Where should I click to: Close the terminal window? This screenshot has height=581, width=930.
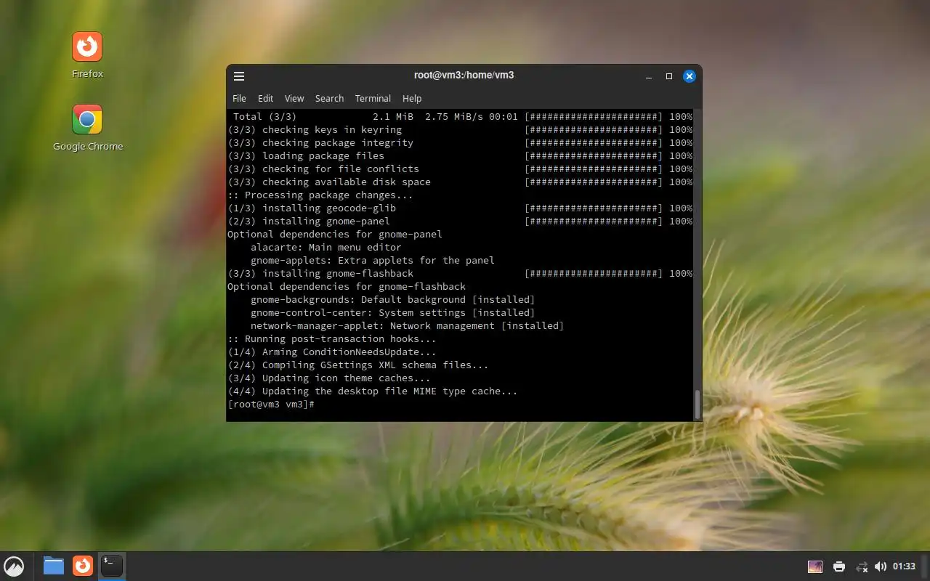690,76
